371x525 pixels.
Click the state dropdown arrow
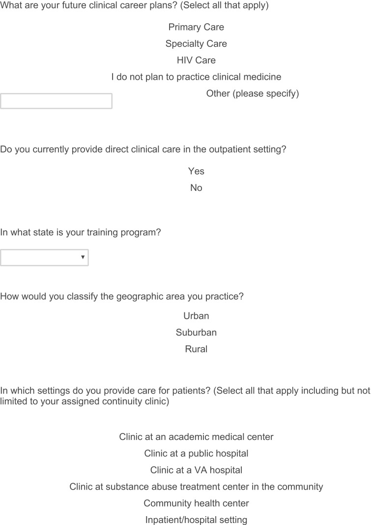pos(83,257)
